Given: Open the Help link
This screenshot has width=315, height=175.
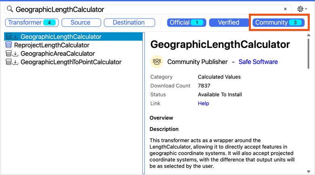Looking at the screenshot, I should click(x=204, y=103).
